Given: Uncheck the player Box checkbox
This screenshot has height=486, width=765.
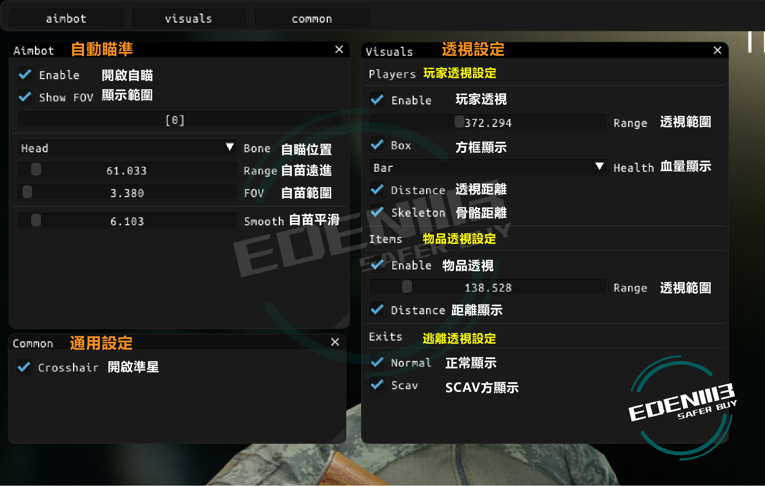Looking at the screenshot, I should click(x=377, y=145).
